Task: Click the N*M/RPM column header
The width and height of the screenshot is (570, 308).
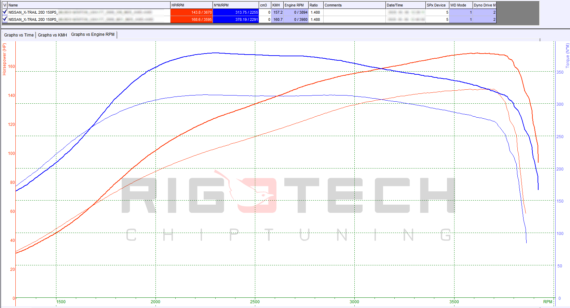Action: click(x=236, y=5)
